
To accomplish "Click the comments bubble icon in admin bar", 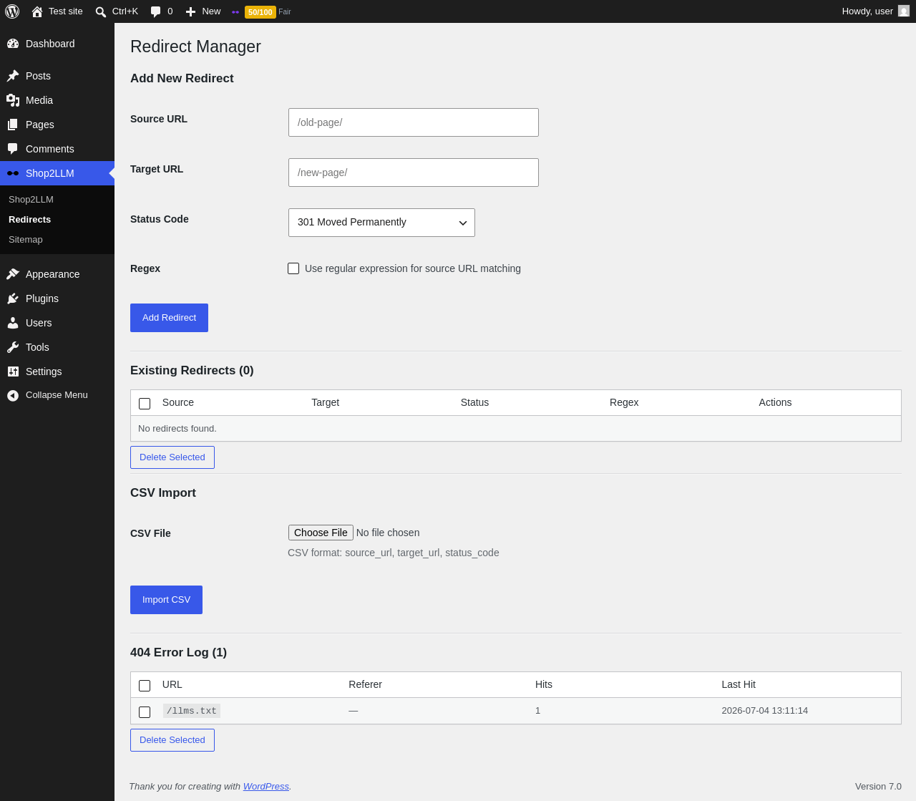I will point(155,11).
